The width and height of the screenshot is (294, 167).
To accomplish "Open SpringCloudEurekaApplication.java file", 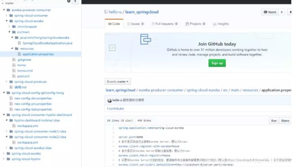I will 47,43.
